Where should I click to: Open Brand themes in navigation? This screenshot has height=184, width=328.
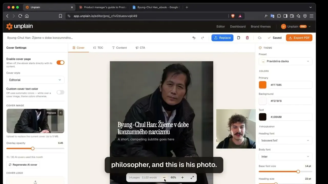[x=261, y=26]
